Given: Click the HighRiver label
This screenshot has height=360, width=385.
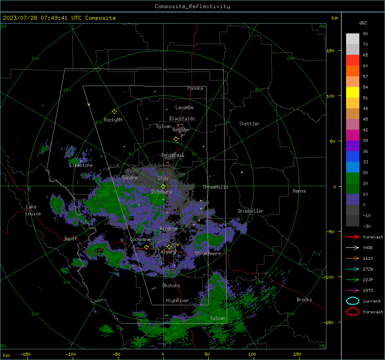Looking at the screenshot, I should click(x=178, y=300).
